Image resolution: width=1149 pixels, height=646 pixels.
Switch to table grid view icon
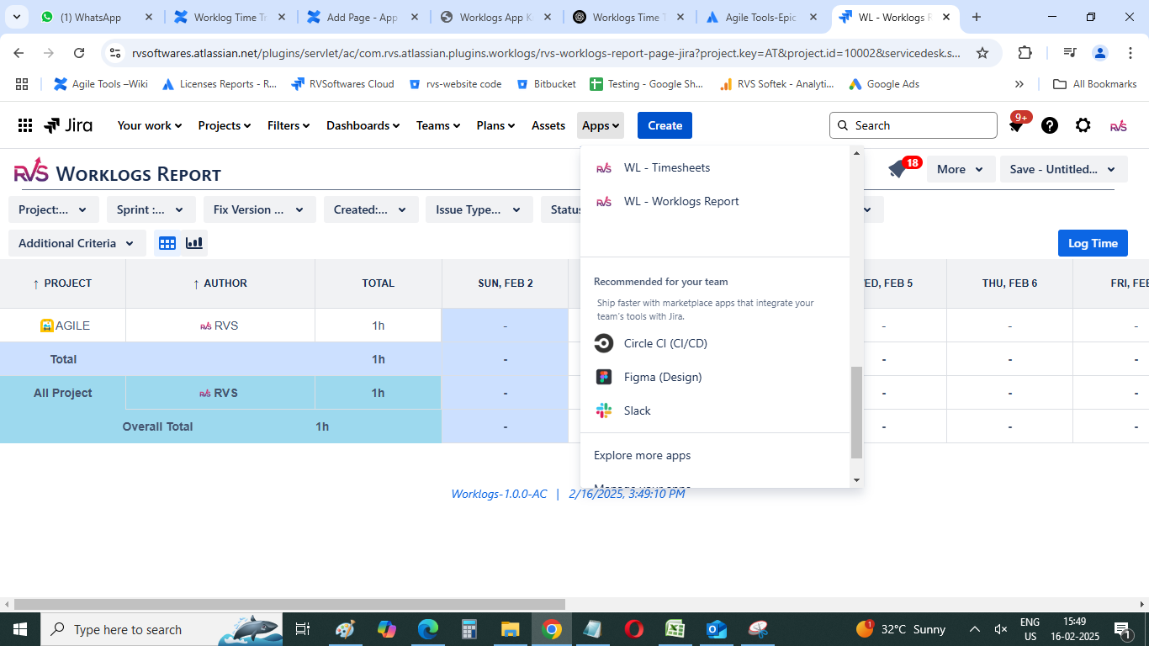coord(167,243)
